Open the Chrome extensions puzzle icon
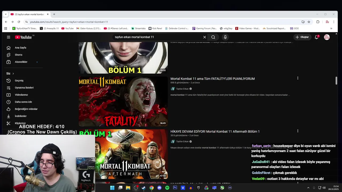 click(318, 22)
